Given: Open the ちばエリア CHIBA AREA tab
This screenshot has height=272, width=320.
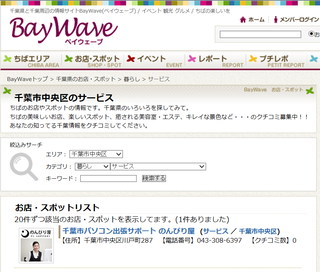Looking at the screenshot, I should point(31,61).
